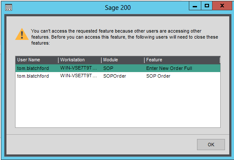This screenshot has height=160, width=234.
Task: Click tom.blatchford in the second row
Action: click(33, 76)
